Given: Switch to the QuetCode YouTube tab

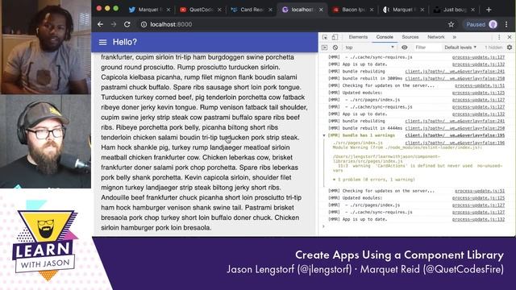Looking at the screenshot, I should coord(201,10).
